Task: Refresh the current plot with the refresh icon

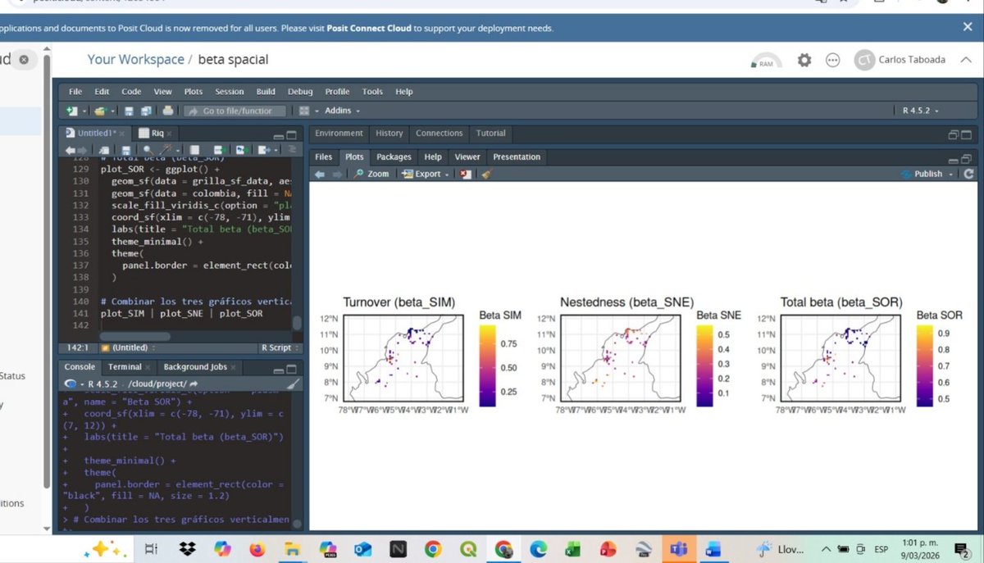Action: point(969,174)
